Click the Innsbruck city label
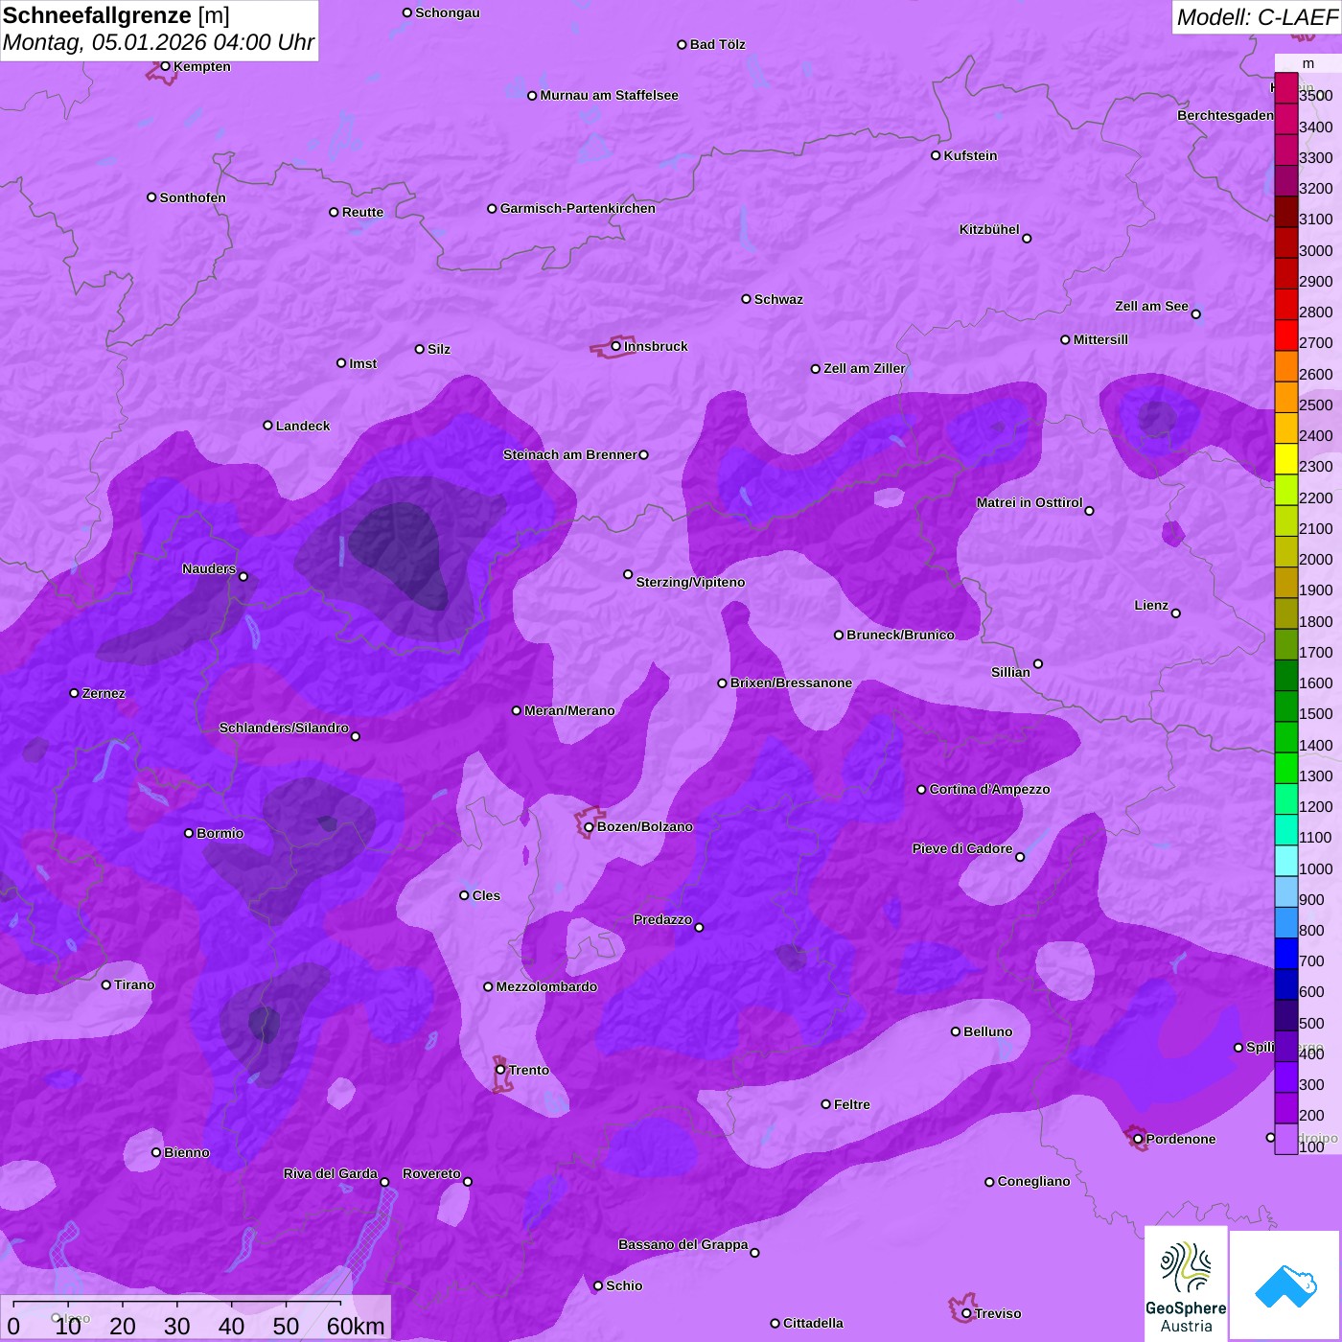Image resolution: width=1342 pixels, height=1342 pixels. [x=656, y=346]
